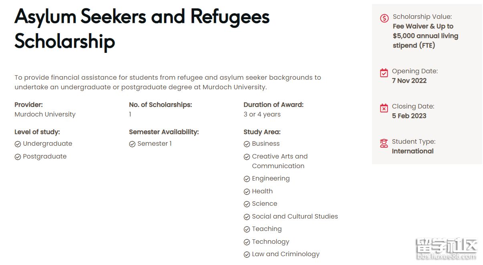Click Law and Criminology study area
The height and width of the screenshot is (265, 483).
285,254
